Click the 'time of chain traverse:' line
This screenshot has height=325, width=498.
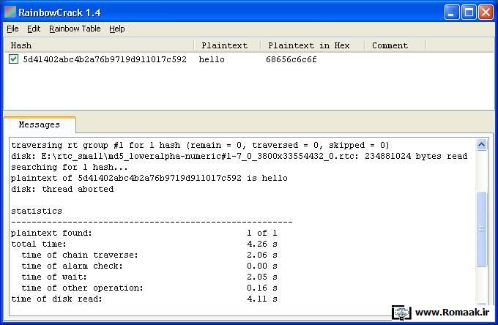(x=149, y=255)
